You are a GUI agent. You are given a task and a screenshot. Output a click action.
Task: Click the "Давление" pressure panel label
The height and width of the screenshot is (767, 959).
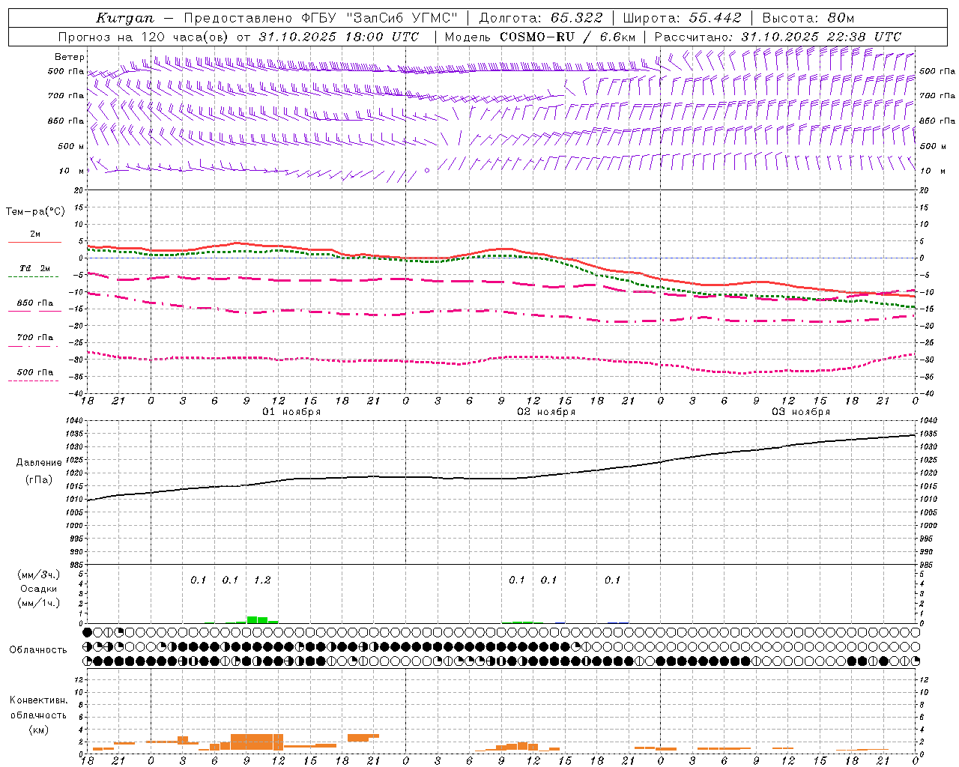coord(39,463)
